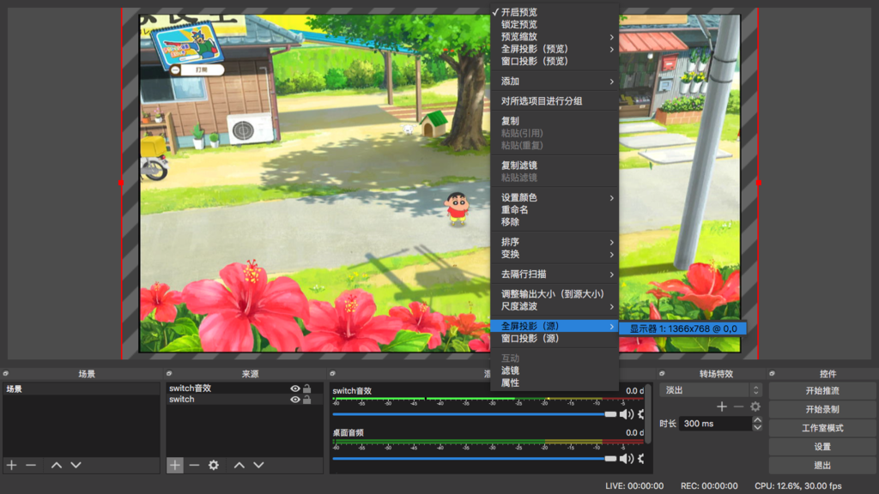Add a new scene with the plus icon
This screenshot has height=494, width=879.
coord(11,465)
